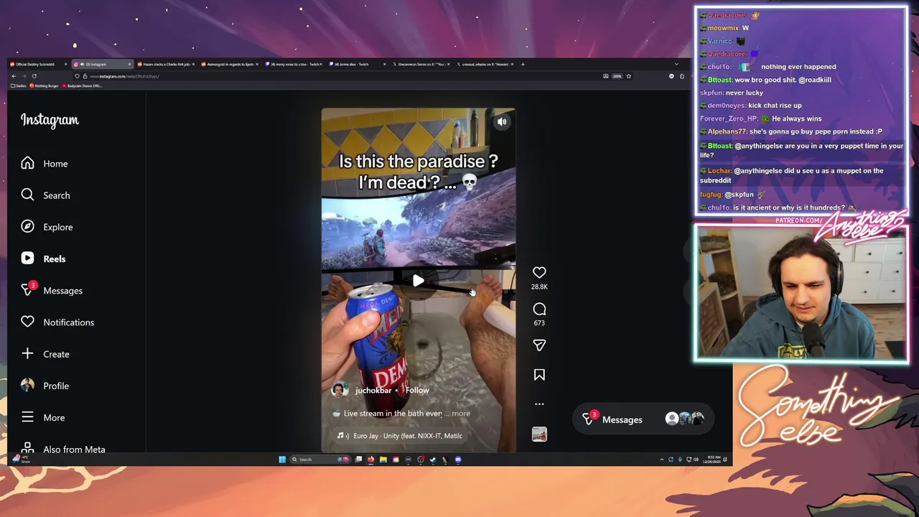Switch to Uncommon Sense on X tab
This screenshot has height=517, width=919.
pyautogui.click(x=421, y=65)
